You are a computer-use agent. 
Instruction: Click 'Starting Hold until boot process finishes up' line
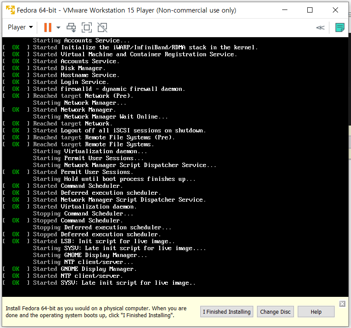click(x=114, y=179)
